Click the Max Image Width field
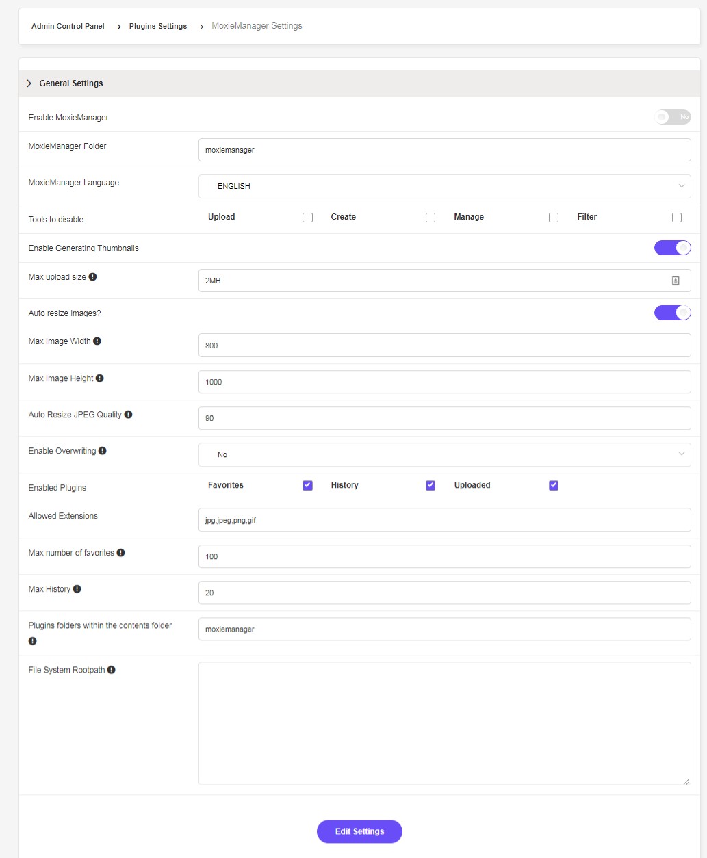The height and width of the screenshot is (858, 707). [x=445, y=346]
